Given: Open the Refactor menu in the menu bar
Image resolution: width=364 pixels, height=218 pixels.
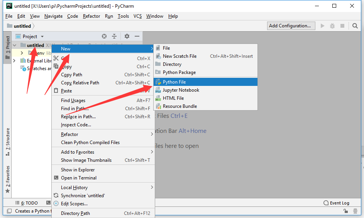Looking at the screenshot, I should pyautogui.click(x=91, y=16).
